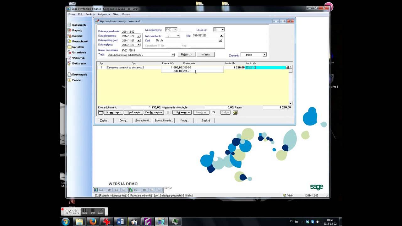
Task: Click the Nowy zapis button
Action: pos(113,112)
